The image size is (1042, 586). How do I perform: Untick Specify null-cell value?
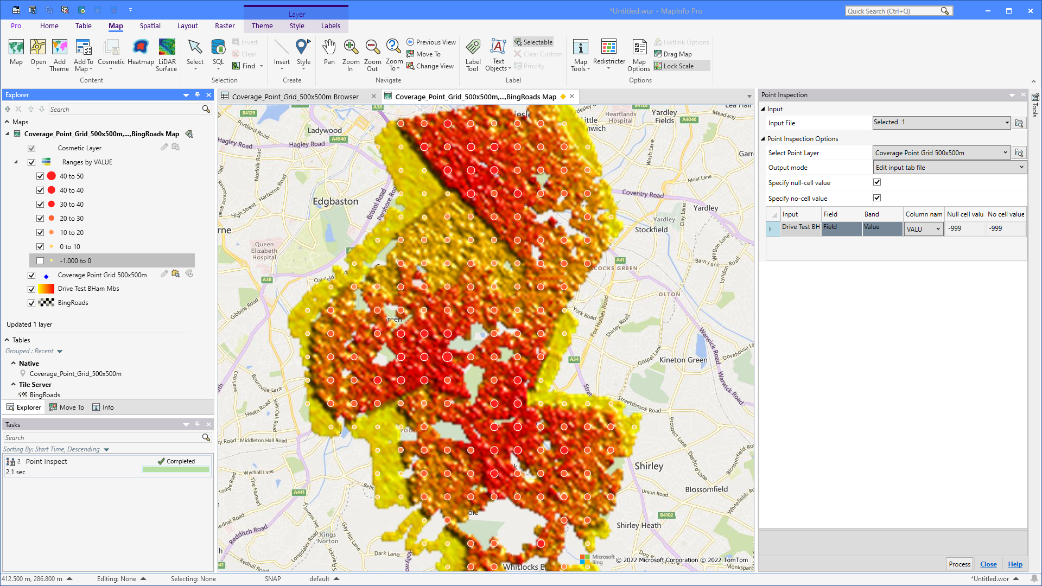tap(877, 182)
